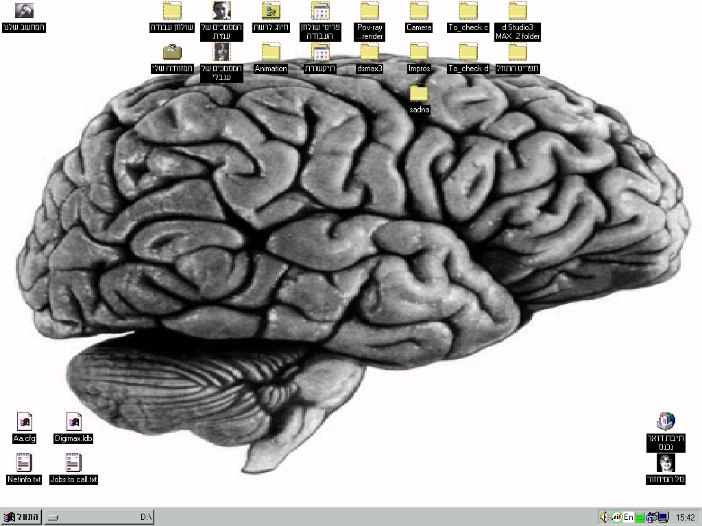Open the Pov-ray render folder
Viewport: 702px width, 526px height.
370,12
